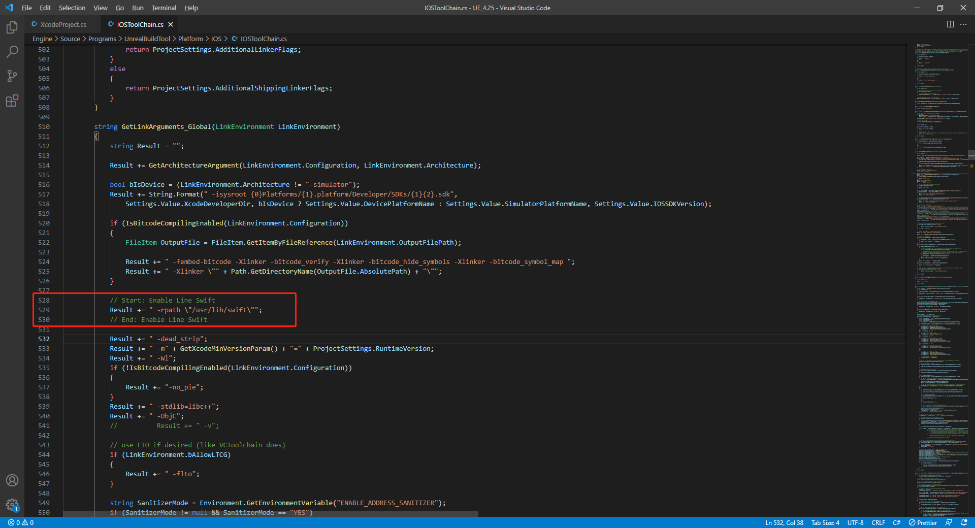Select the Search icon in activity bar
Image resolution: width=975 pixels, height=528 pixels.
coord(12,52)
